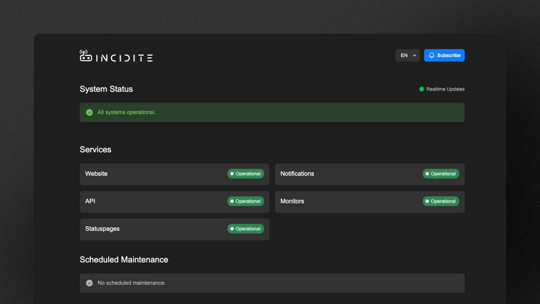Click the status dot on Notifications' Operational badge
This screenshot has height=304, width=540.
(427, 174)
